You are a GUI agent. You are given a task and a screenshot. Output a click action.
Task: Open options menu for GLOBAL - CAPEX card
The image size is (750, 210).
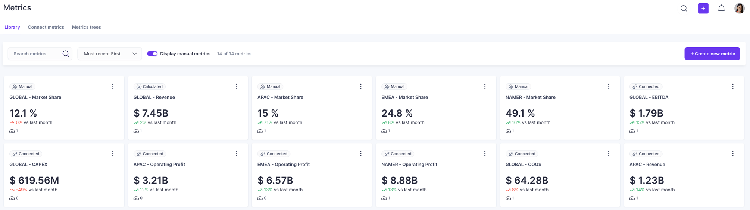(x=113, y=153)
